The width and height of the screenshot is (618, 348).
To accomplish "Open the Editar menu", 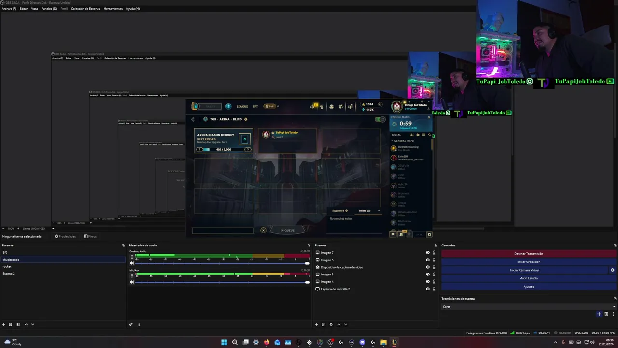I will (24, 9).
